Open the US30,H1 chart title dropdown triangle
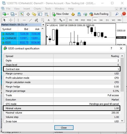This screenshot has height=134, width=127. (48, 26)
